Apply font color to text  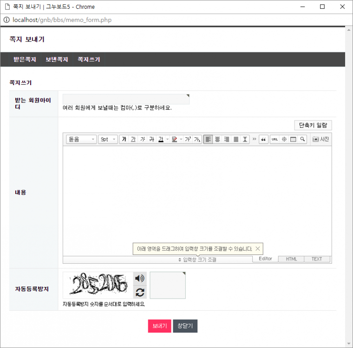point(161,139)
